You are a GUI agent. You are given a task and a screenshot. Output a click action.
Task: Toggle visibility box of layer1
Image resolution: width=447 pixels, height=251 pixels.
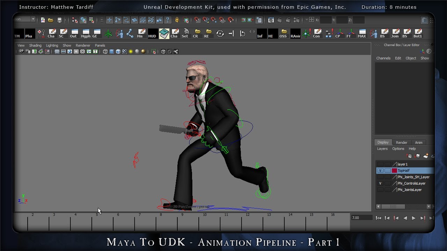coord(380,164)
